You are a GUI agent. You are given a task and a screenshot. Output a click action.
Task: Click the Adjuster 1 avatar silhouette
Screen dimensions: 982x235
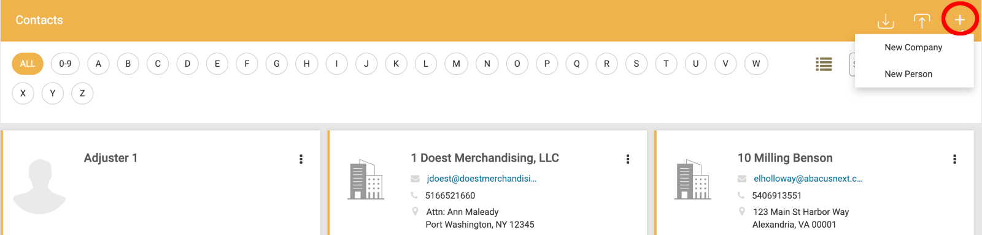pos(39,186)
